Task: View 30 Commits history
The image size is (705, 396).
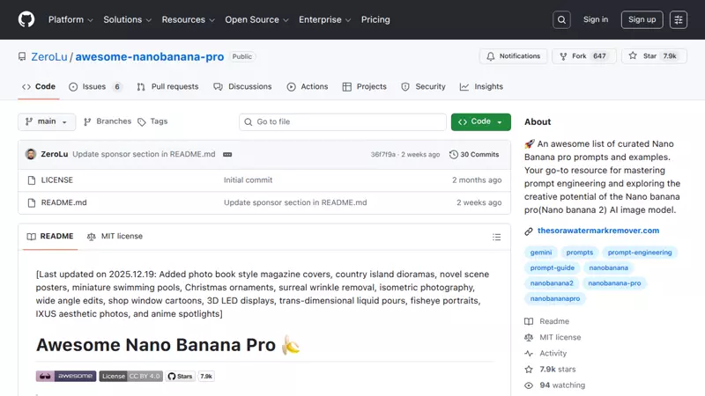Action: pyautogui.click(x=474, y=155)
